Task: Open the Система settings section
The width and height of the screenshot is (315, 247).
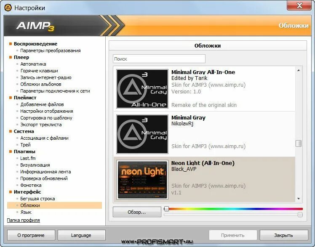Action: point(24,131)
